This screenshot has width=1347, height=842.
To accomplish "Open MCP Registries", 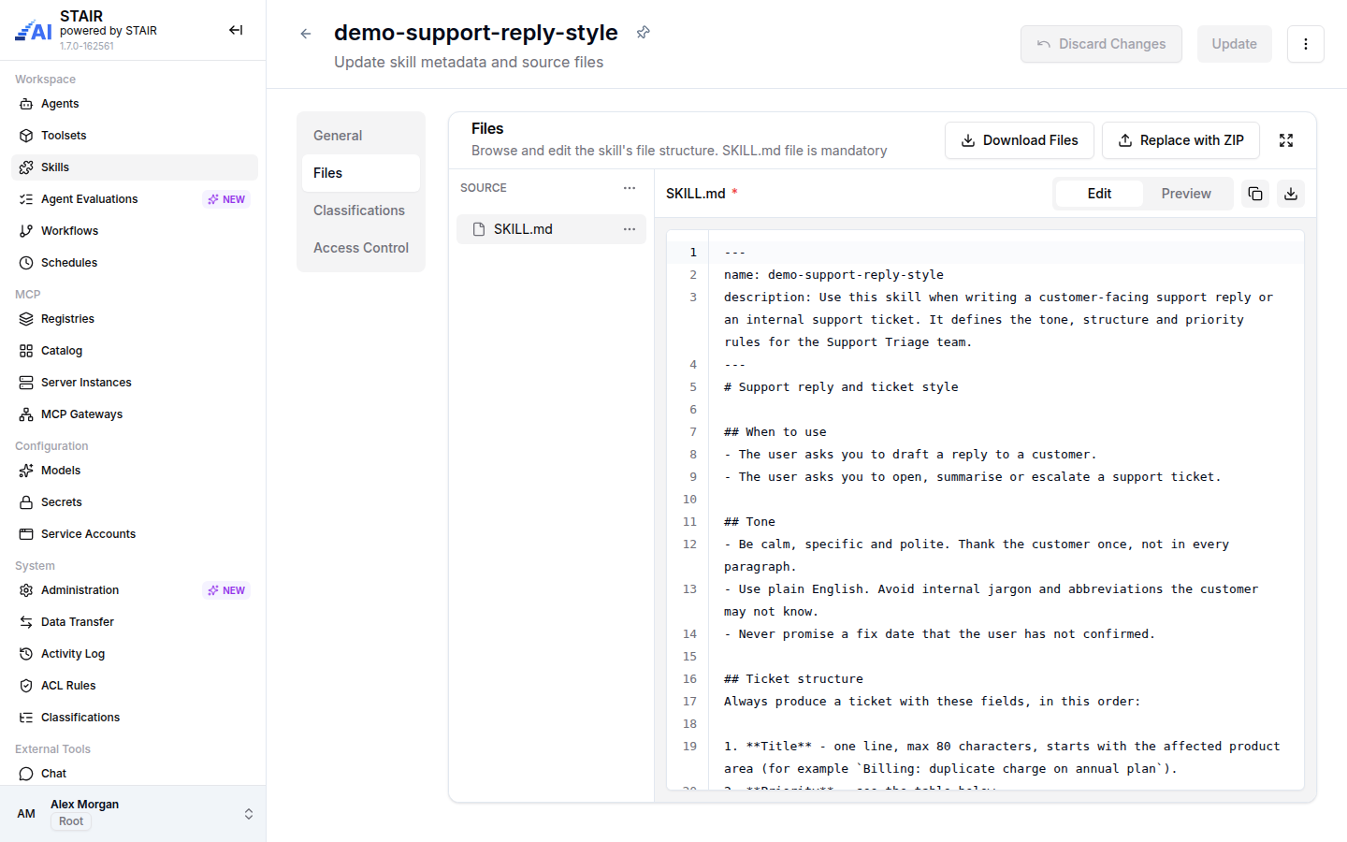I will (135, 319).
